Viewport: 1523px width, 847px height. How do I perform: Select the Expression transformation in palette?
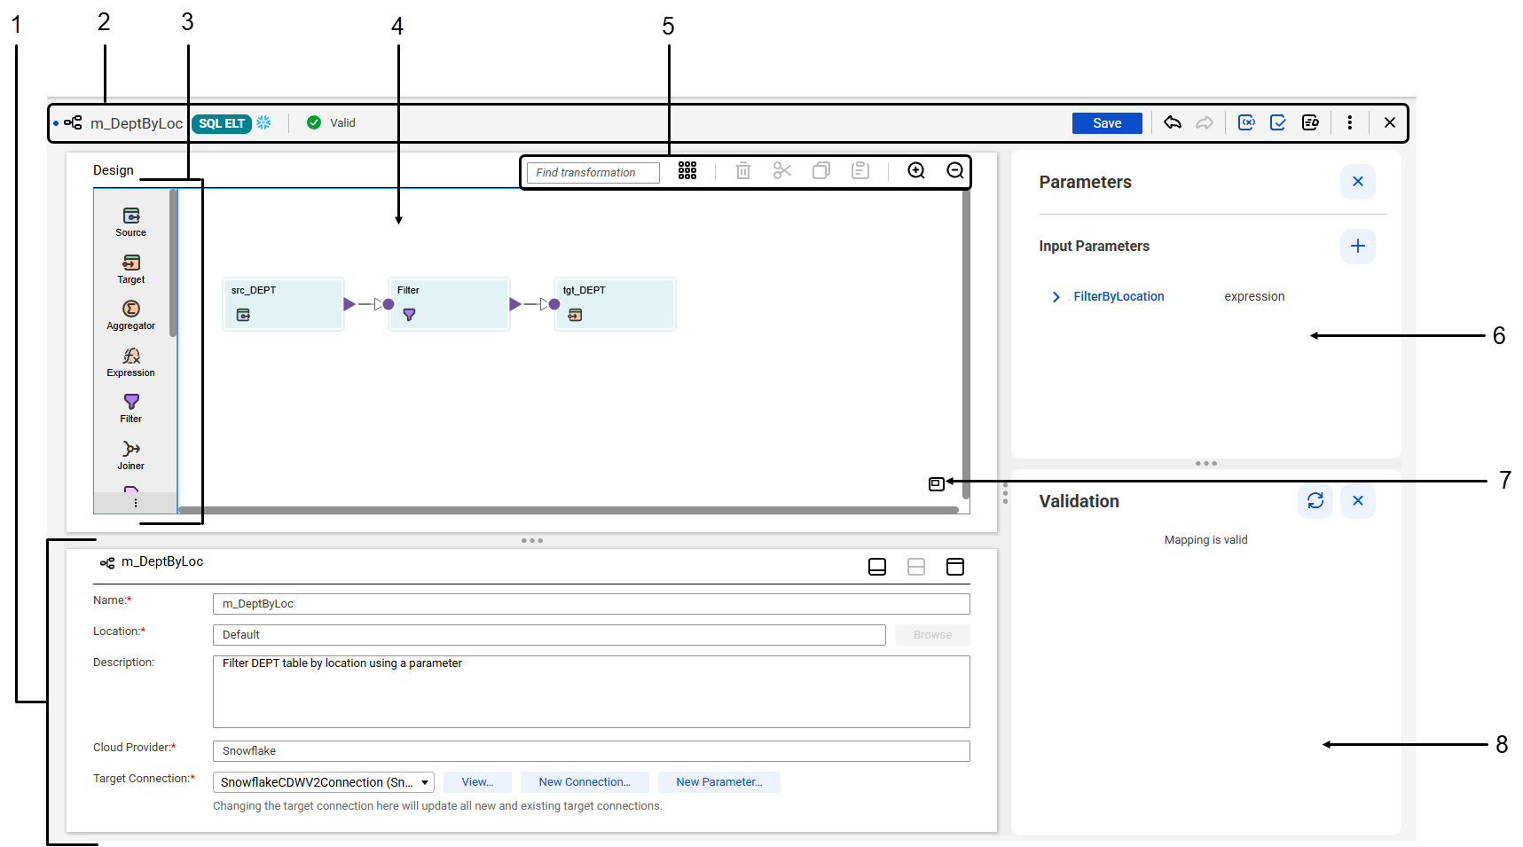click(131, 362)
